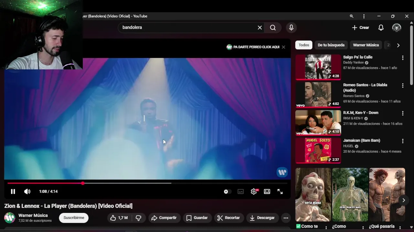This screenshot has height=232, width=414.
Task: Show more filter chips with arrow
Action: 398,45
